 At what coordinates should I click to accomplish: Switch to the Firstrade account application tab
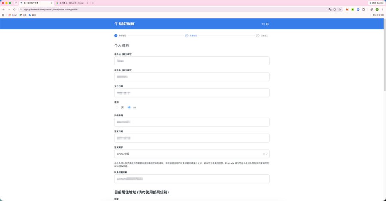pos(36,3)
